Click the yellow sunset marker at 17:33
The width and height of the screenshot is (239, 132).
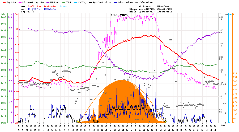pyautogui.click(x=165, y=121)
